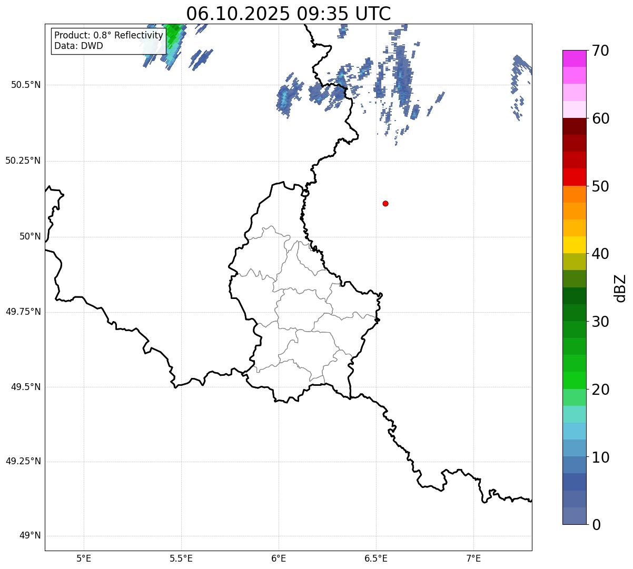This screenshot has width=633, height=569.
Task: Click the 49.25°N latitude label
Action: point(23,461)
